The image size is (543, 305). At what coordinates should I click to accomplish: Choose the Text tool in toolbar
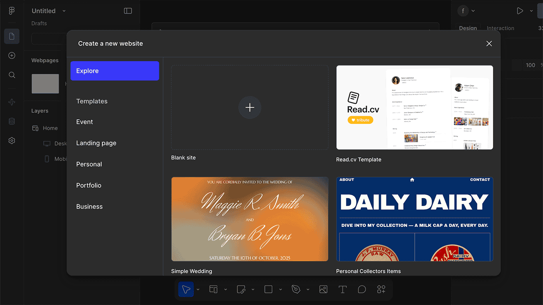(x=342, y=290)
